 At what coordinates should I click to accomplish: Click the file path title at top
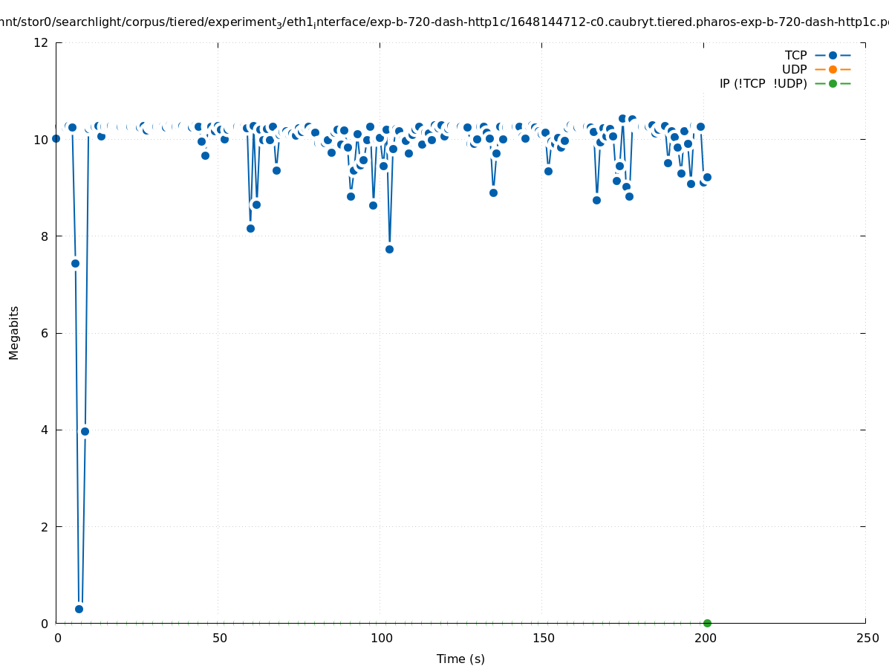[x=444, y=23]
